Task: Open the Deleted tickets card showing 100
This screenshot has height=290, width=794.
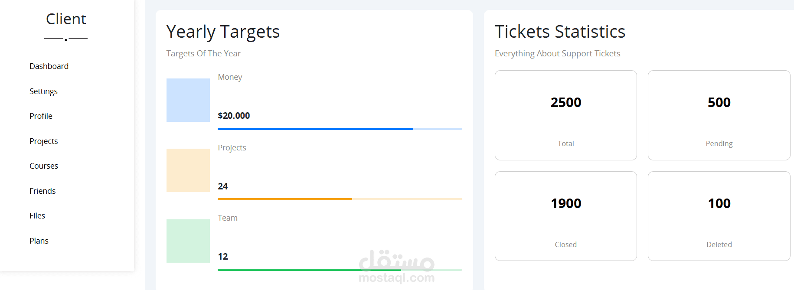Action: (x=719, y=216)
